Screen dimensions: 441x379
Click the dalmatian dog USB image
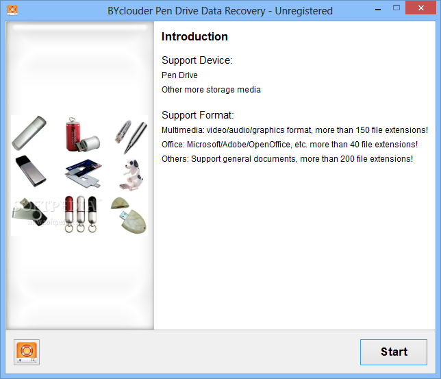(131, 175)
